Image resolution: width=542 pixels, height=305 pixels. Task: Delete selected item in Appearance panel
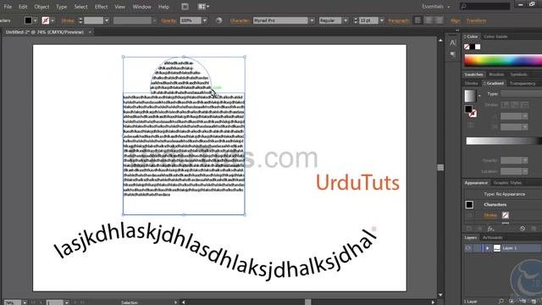534,229
